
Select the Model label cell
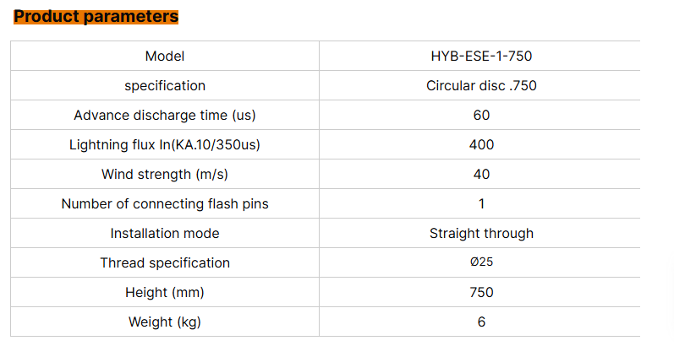tap(165, 57)
